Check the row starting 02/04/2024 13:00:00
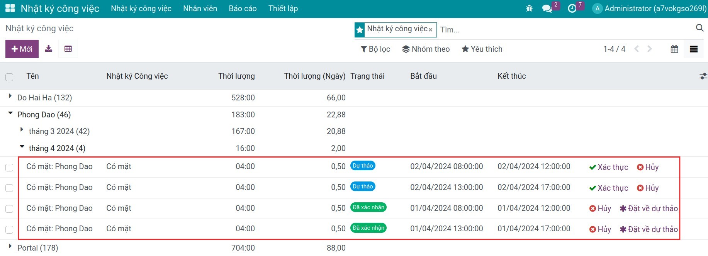Screen dimensions: 708x256 pos(9,188)
